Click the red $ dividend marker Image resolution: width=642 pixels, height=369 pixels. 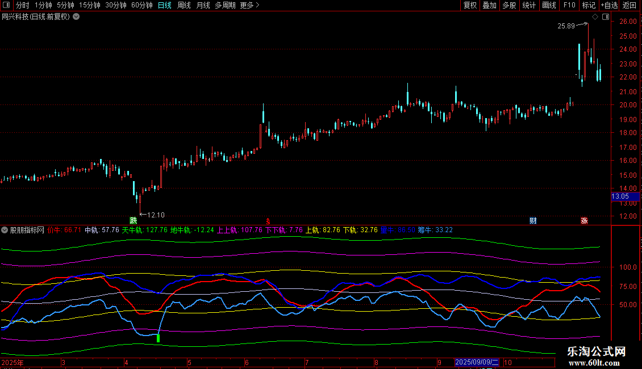tap(268, 220)
